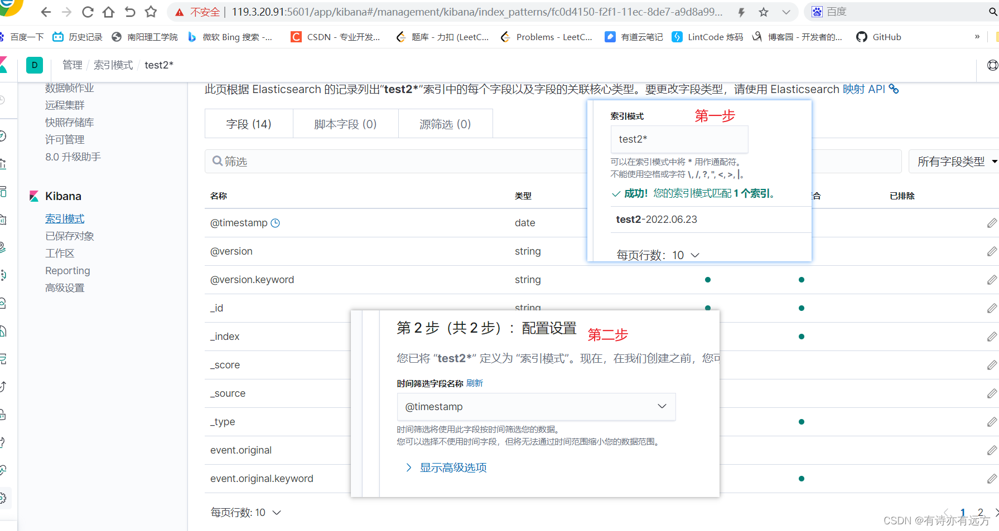Click the green D space avatar
This screenshot has height=531, width=999.
point(35,65)
